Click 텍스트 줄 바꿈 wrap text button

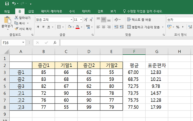click(139, 20)
